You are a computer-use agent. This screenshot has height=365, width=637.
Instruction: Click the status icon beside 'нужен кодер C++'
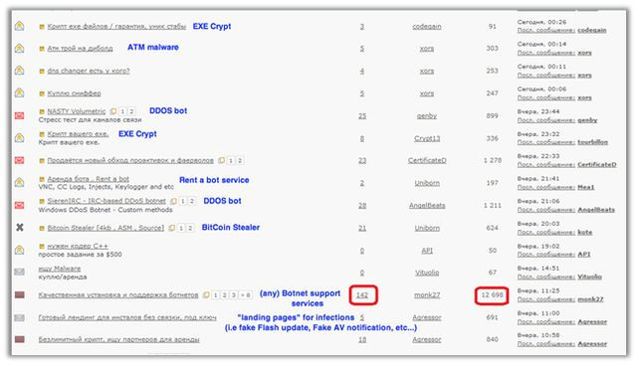(x=19, y=250)
